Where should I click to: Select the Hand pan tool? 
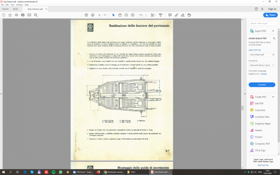point(120,15)
